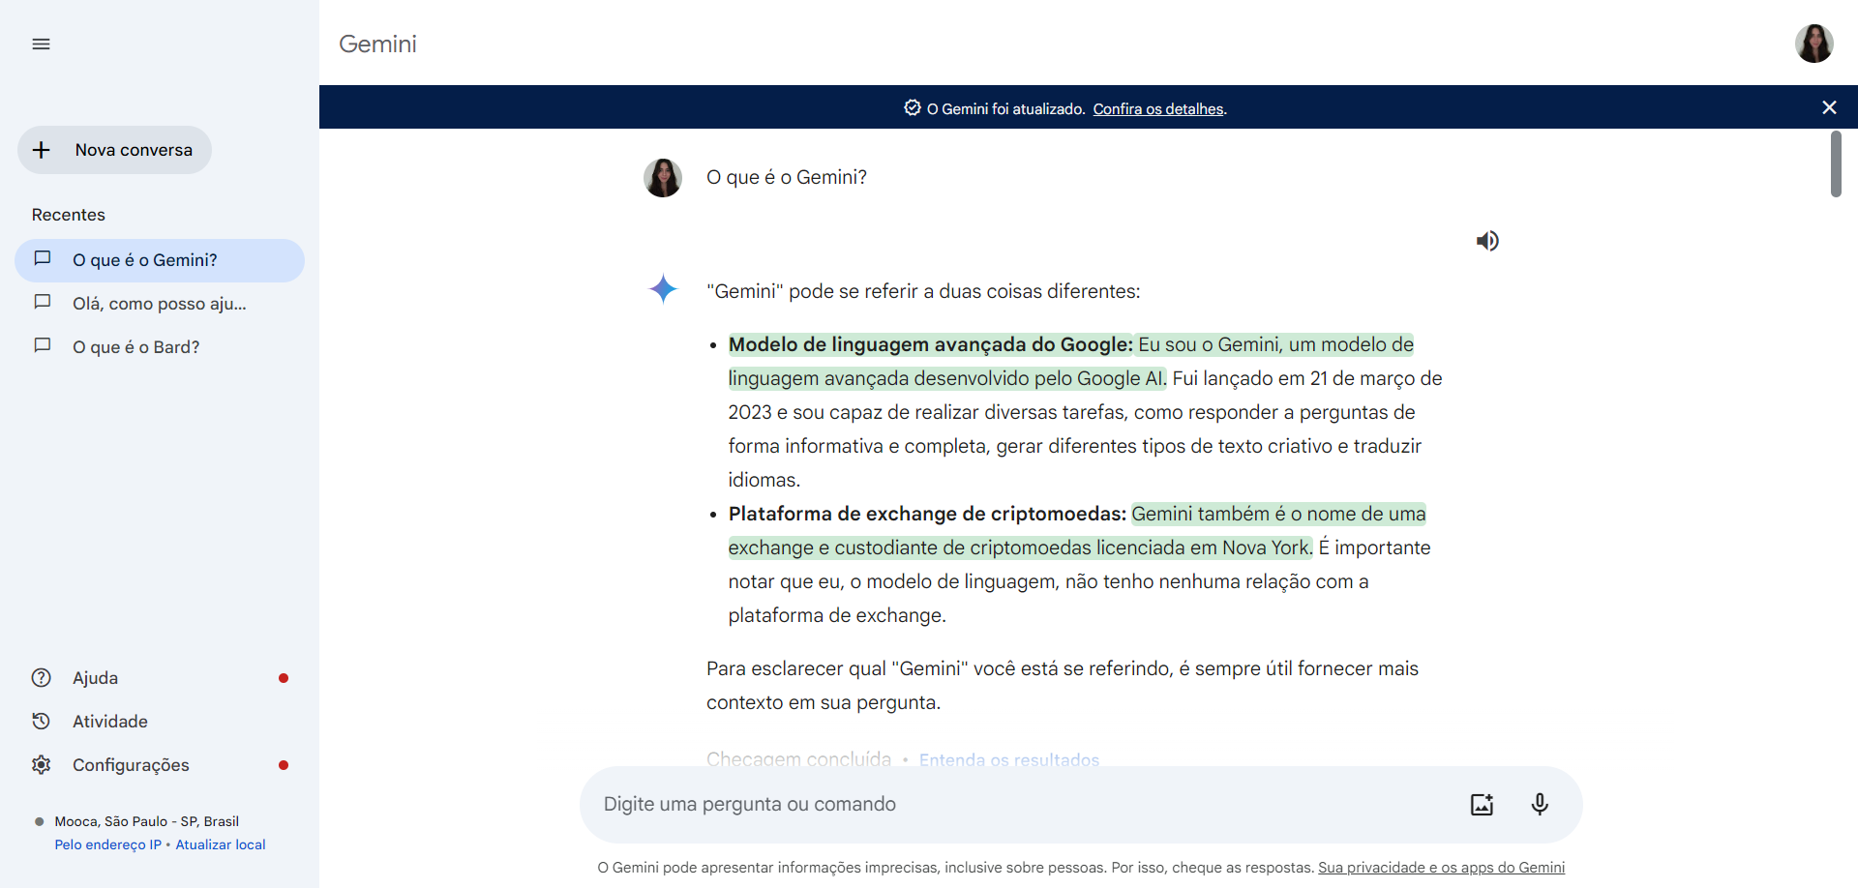
Task: Click 'Modelo de linguagem avançada do Google:' heading
Action: 930,344
